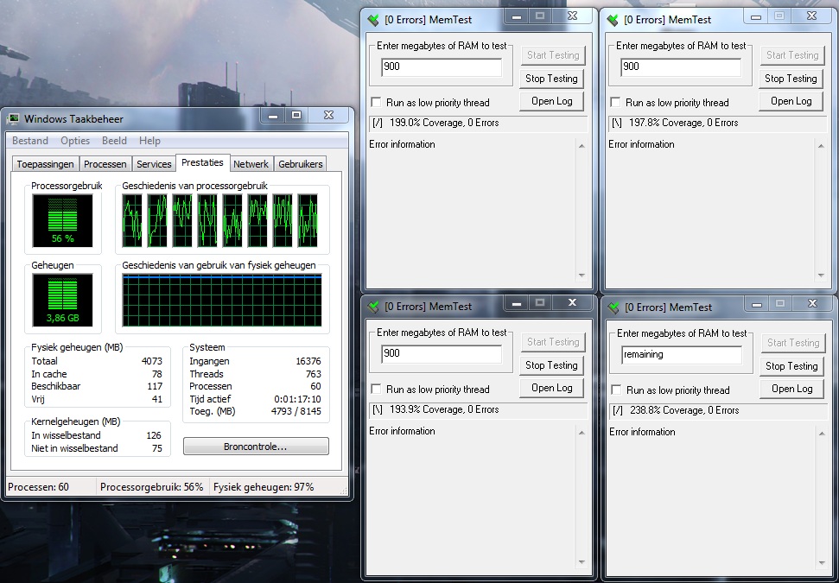Click the "Threads" value 763
The height and width of the screenshot is (583, 839).
point(313,374)
